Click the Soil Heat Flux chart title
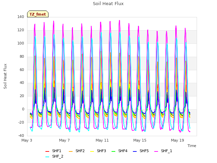The height and width of the screenshot is (163, 217). [108, 4]
